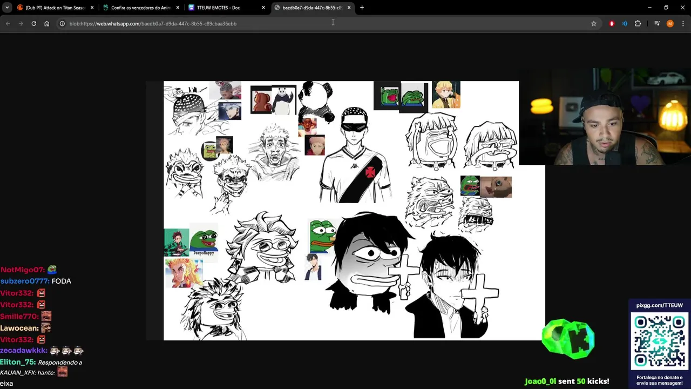This screenshot has height=389, width=691.
Task: Click the donation QR code
Action: tap(660, 342)
